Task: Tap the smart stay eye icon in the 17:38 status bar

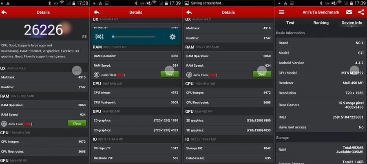Action: point(56,3)
